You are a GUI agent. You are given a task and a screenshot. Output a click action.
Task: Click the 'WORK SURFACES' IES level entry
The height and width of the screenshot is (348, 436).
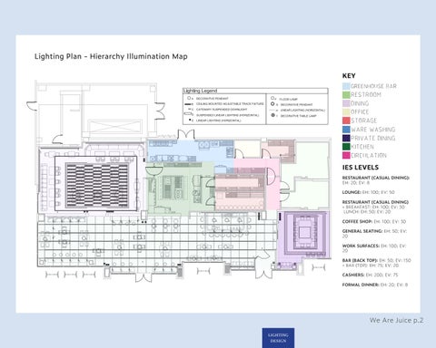click(374, 248)
